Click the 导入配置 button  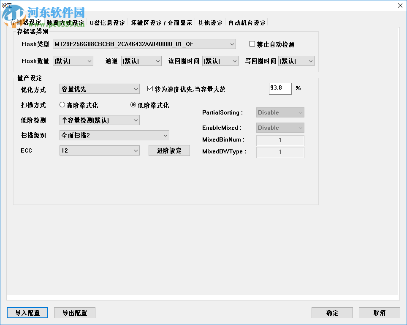[x=27, y=313]
